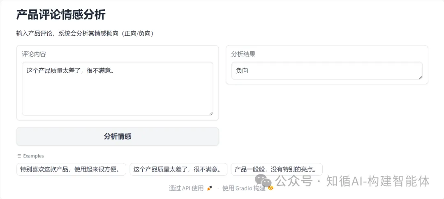Click the Examples list icon
Image resolution: width=444 pixels, height=199 pixels.
click(x=18, y=156)
